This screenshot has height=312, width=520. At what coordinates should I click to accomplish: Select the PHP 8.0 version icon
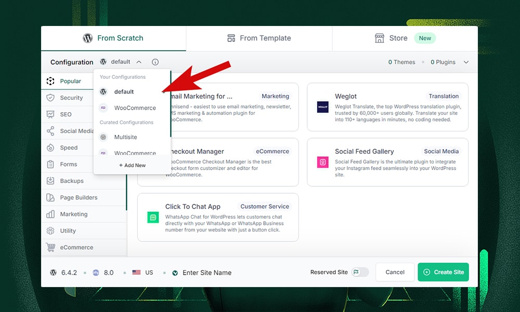(96, 273)
